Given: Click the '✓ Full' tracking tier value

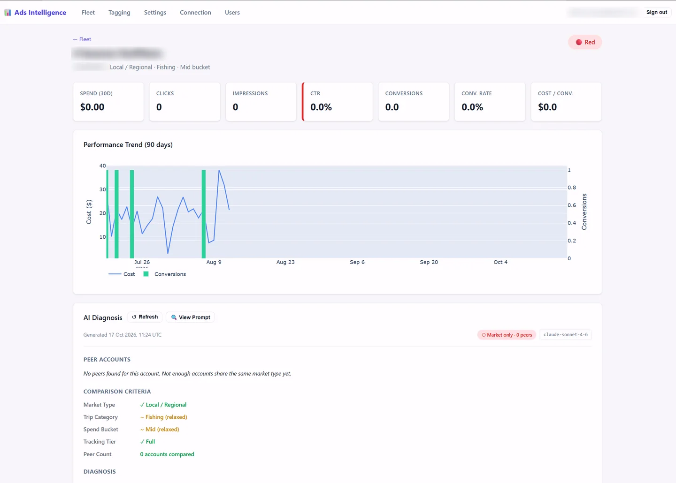Looking at the screenshot, I should (147, 442).
